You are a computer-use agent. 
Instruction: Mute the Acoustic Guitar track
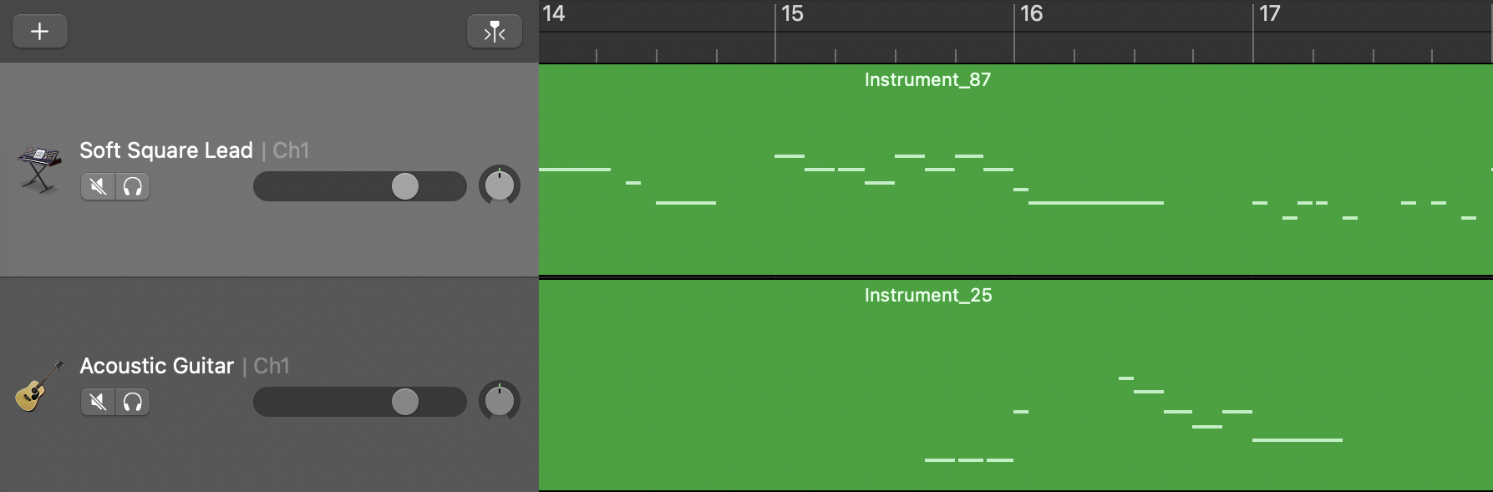click(x=99, y=402)
